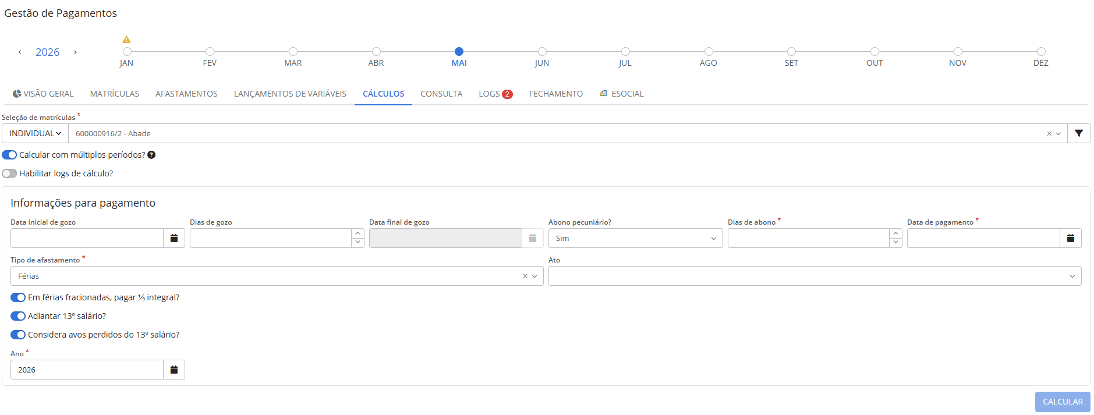Screen dimensions: 1094x415
Task: Click the Data de pagamento field
Action: point(983,238)
